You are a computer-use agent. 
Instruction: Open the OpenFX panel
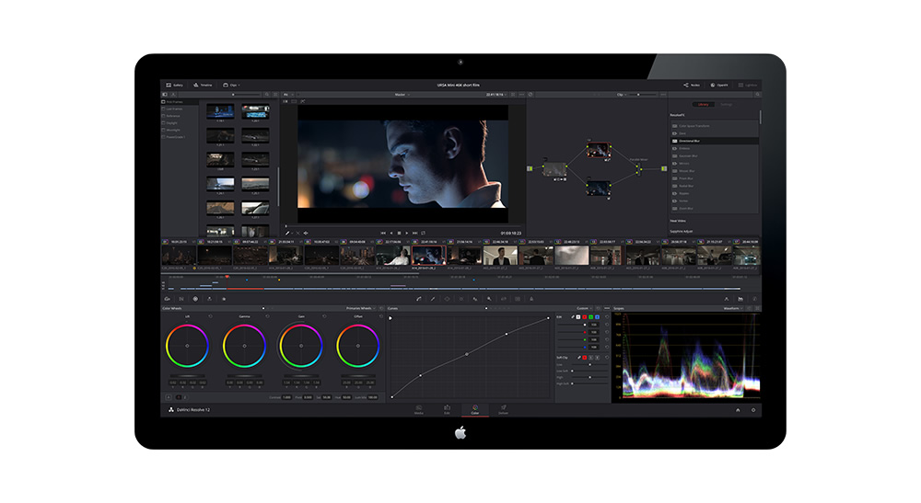coord(719,85)
